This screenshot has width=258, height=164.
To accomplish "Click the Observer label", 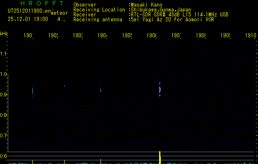I will pos(85,5).
